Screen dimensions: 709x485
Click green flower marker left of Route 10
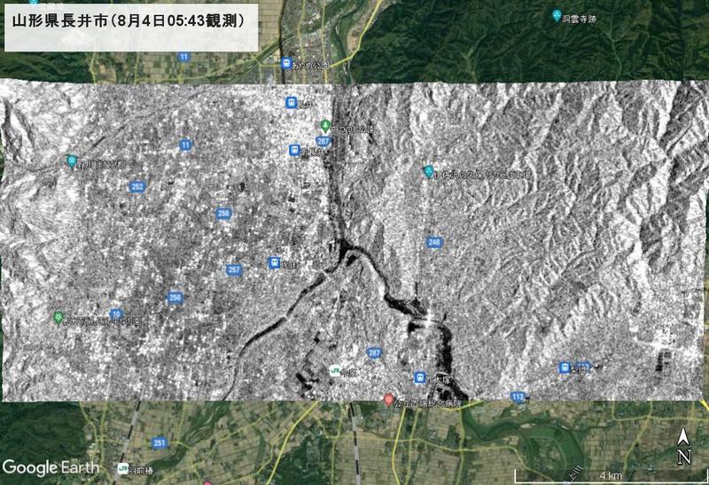pyautogui.click(x=58, y=317)
